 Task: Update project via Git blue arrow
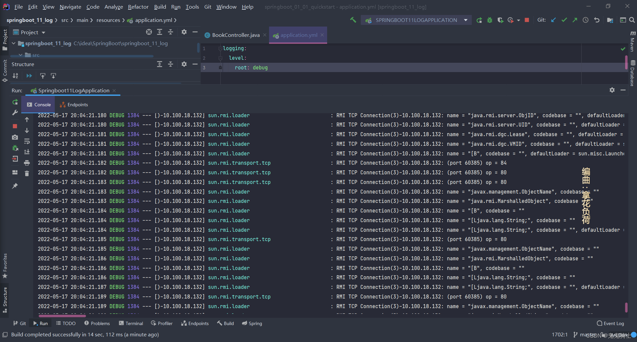pyautogui.click(x=553, y=20)
